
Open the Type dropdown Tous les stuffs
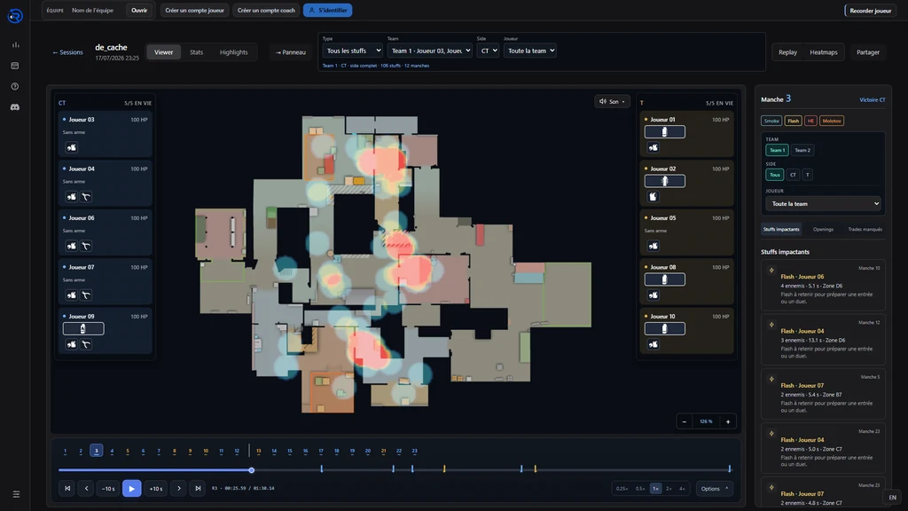coord(353,51)
